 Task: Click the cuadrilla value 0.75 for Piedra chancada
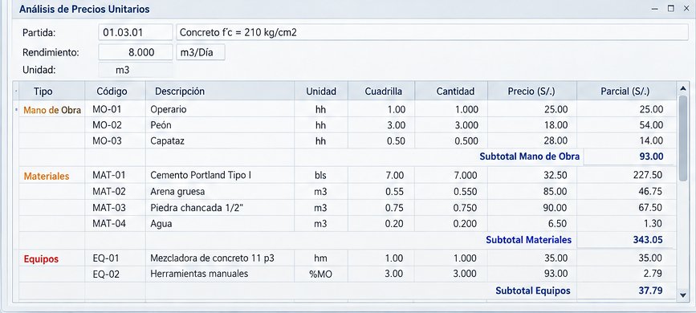(x=395, y=208)
